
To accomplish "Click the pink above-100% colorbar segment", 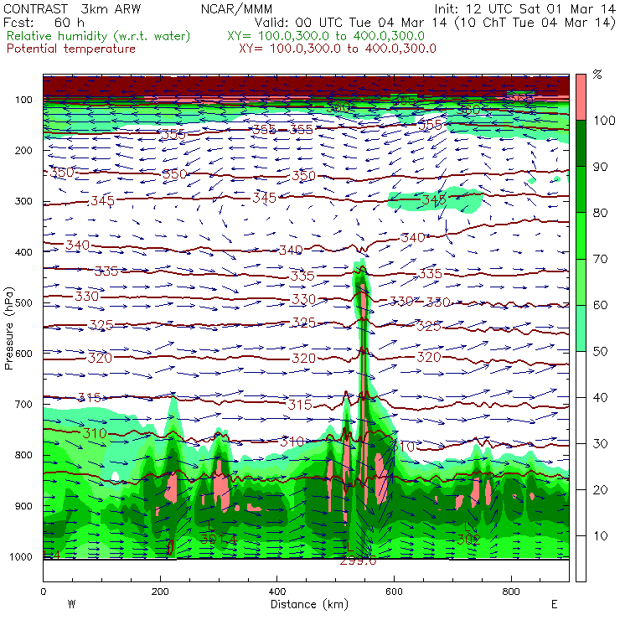I will [581, 97].
